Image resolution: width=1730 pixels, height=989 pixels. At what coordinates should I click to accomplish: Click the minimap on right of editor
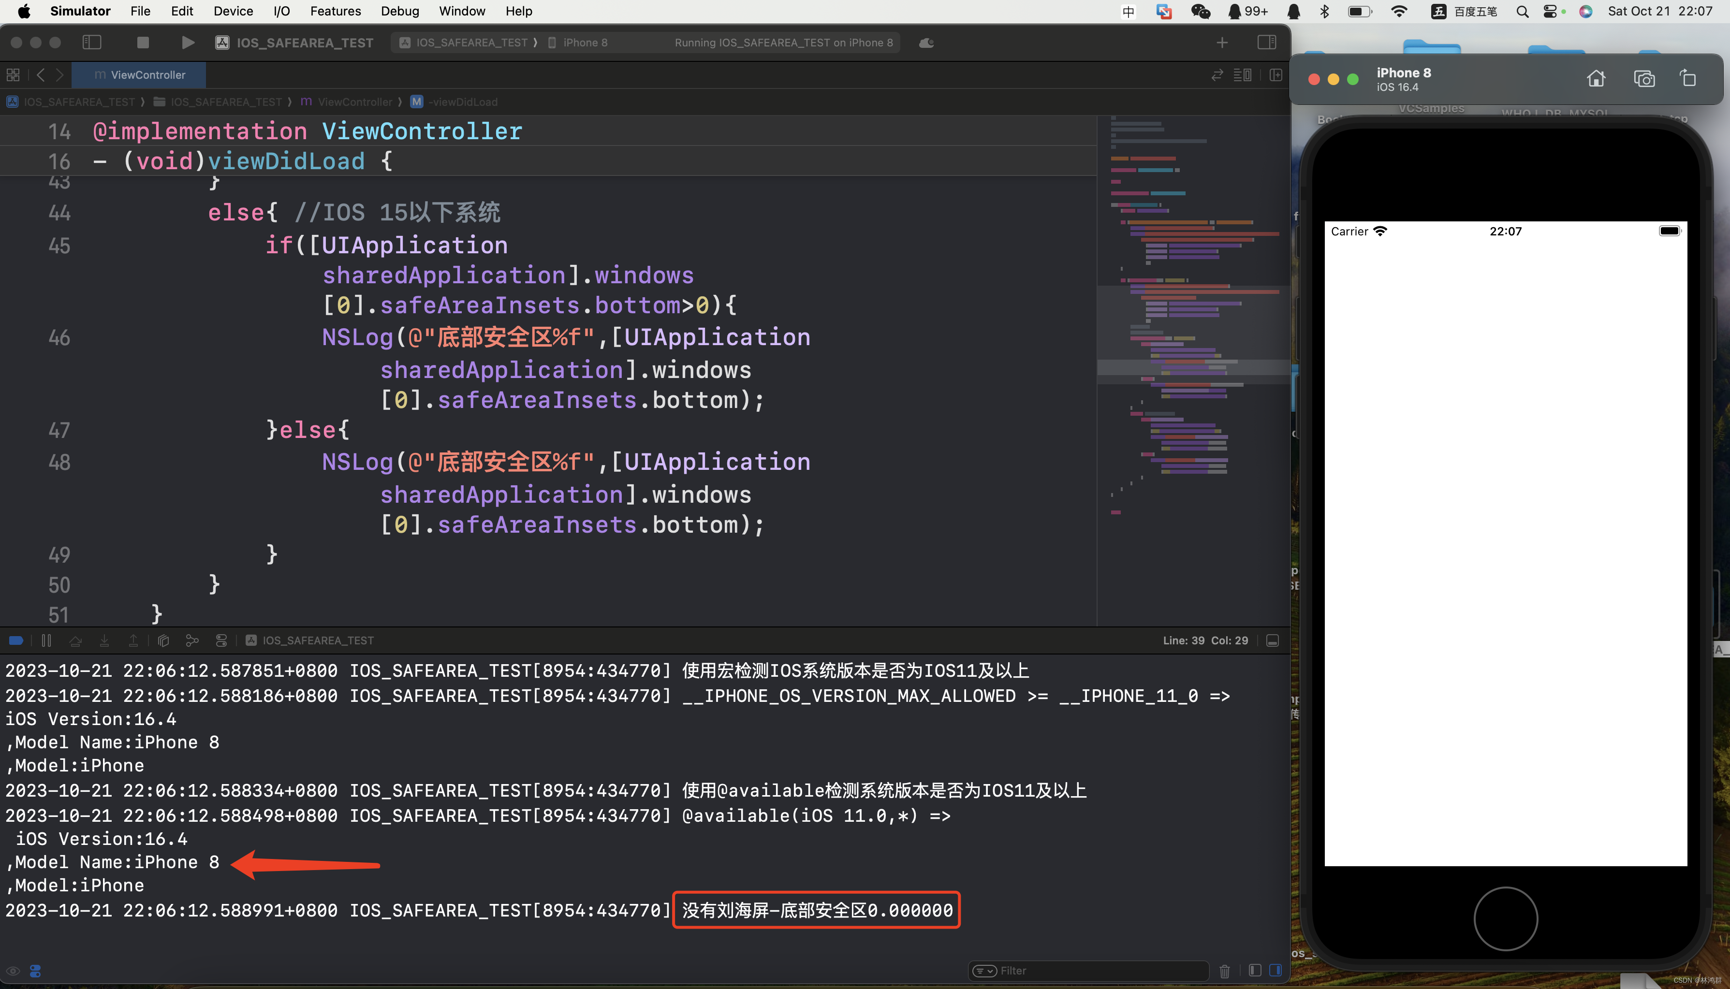[1193, 370]
